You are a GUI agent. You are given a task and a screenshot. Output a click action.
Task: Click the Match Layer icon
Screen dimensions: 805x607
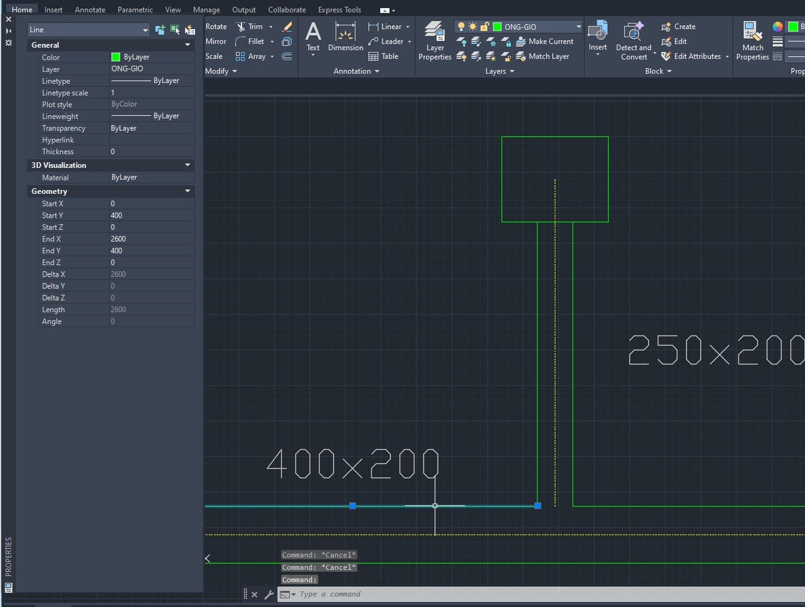pos(521,56)
